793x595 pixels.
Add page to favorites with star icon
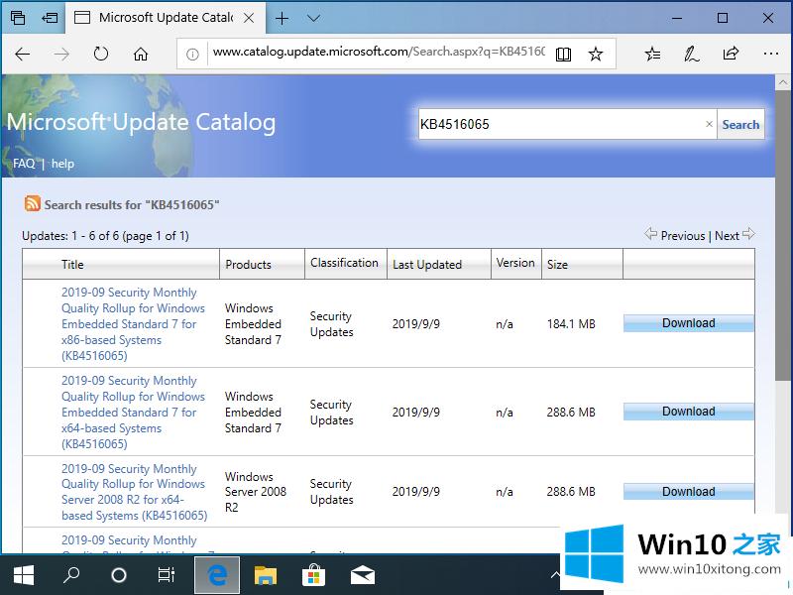[596, 54]
